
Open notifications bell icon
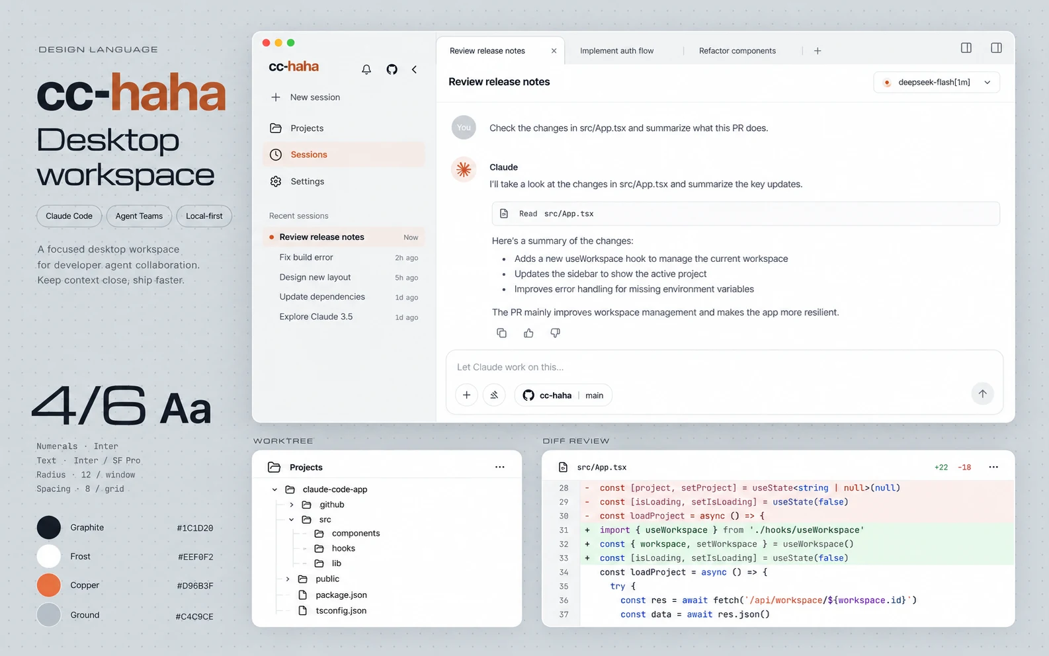coord(366,69)
